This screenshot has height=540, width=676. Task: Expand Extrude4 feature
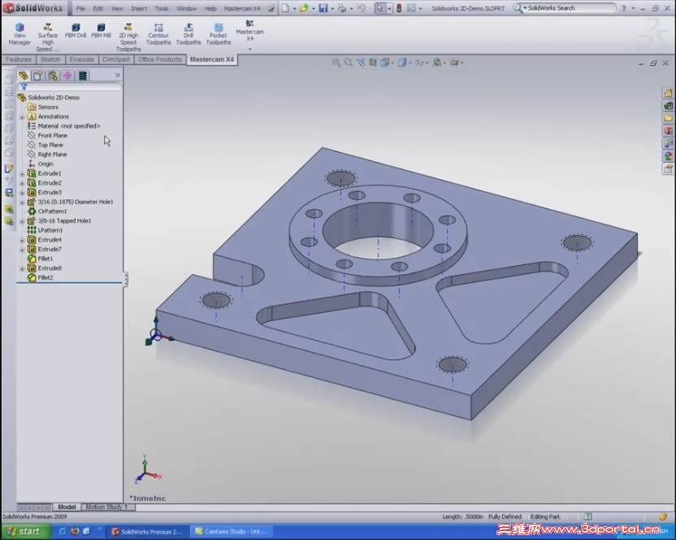(x=22, y=240)
